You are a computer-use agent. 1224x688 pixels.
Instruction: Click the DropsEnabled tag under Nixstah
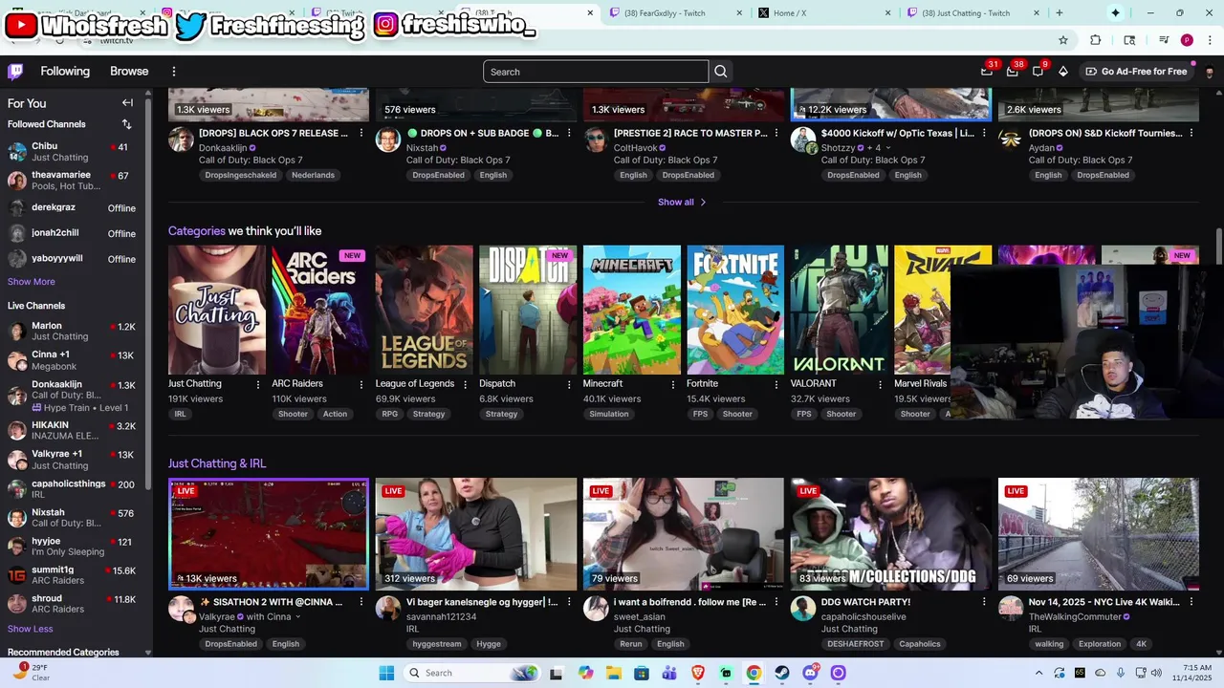[439, 175]
